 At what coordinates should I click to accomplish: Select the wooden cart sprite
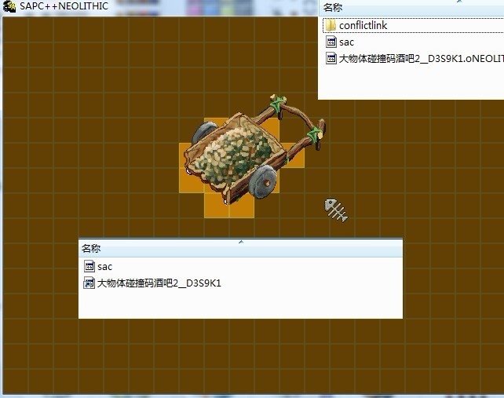tap(254, 150)
